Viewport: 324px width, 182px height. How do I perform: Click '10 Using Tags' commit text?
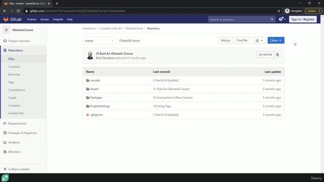pyautogui.click(x=162, y=106)
